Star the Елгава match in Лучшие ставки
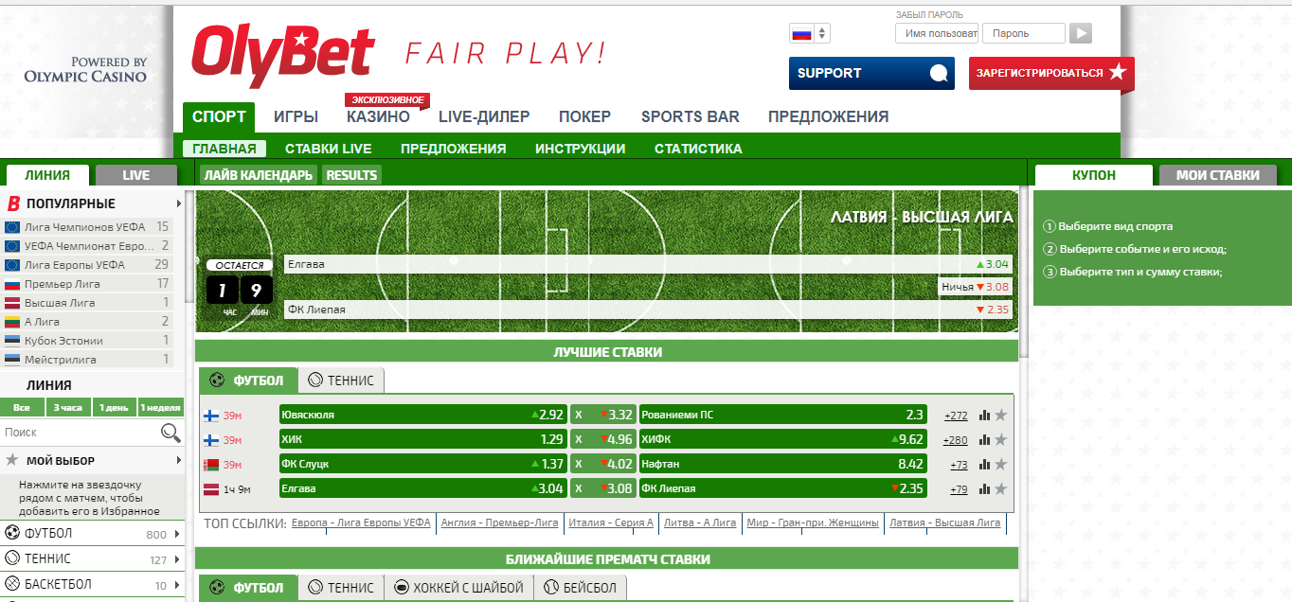 (x=1000, y=488)
